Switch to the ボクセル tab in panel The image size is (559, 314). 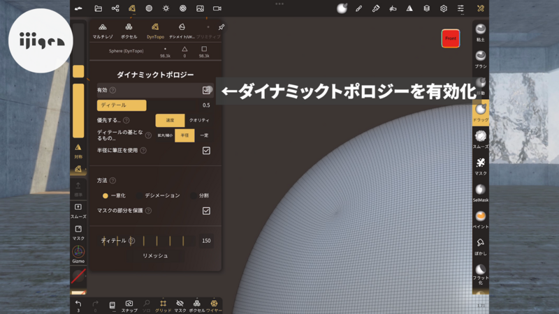coord(129,31)
